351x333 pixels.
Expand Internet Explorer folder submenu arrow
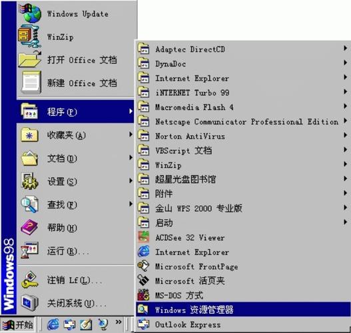click(x=345, y=77)
